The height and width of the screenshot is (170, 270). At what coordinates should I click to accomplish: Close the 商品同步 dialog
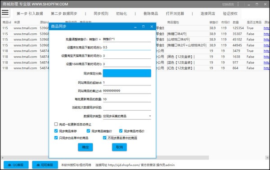(152, 27)
